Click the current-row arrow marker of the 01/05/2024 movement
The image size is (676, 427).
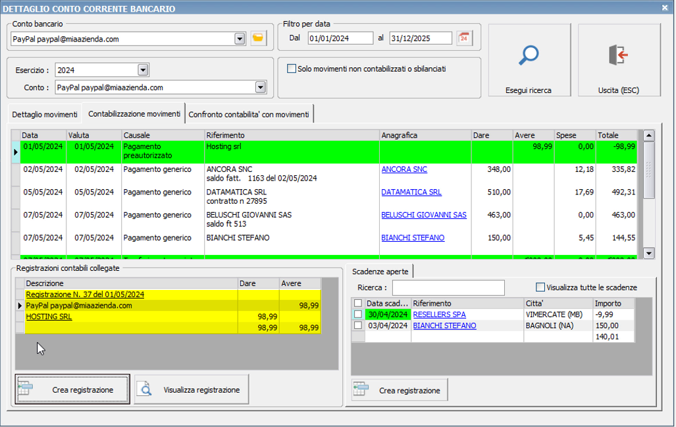pos(16,152)
